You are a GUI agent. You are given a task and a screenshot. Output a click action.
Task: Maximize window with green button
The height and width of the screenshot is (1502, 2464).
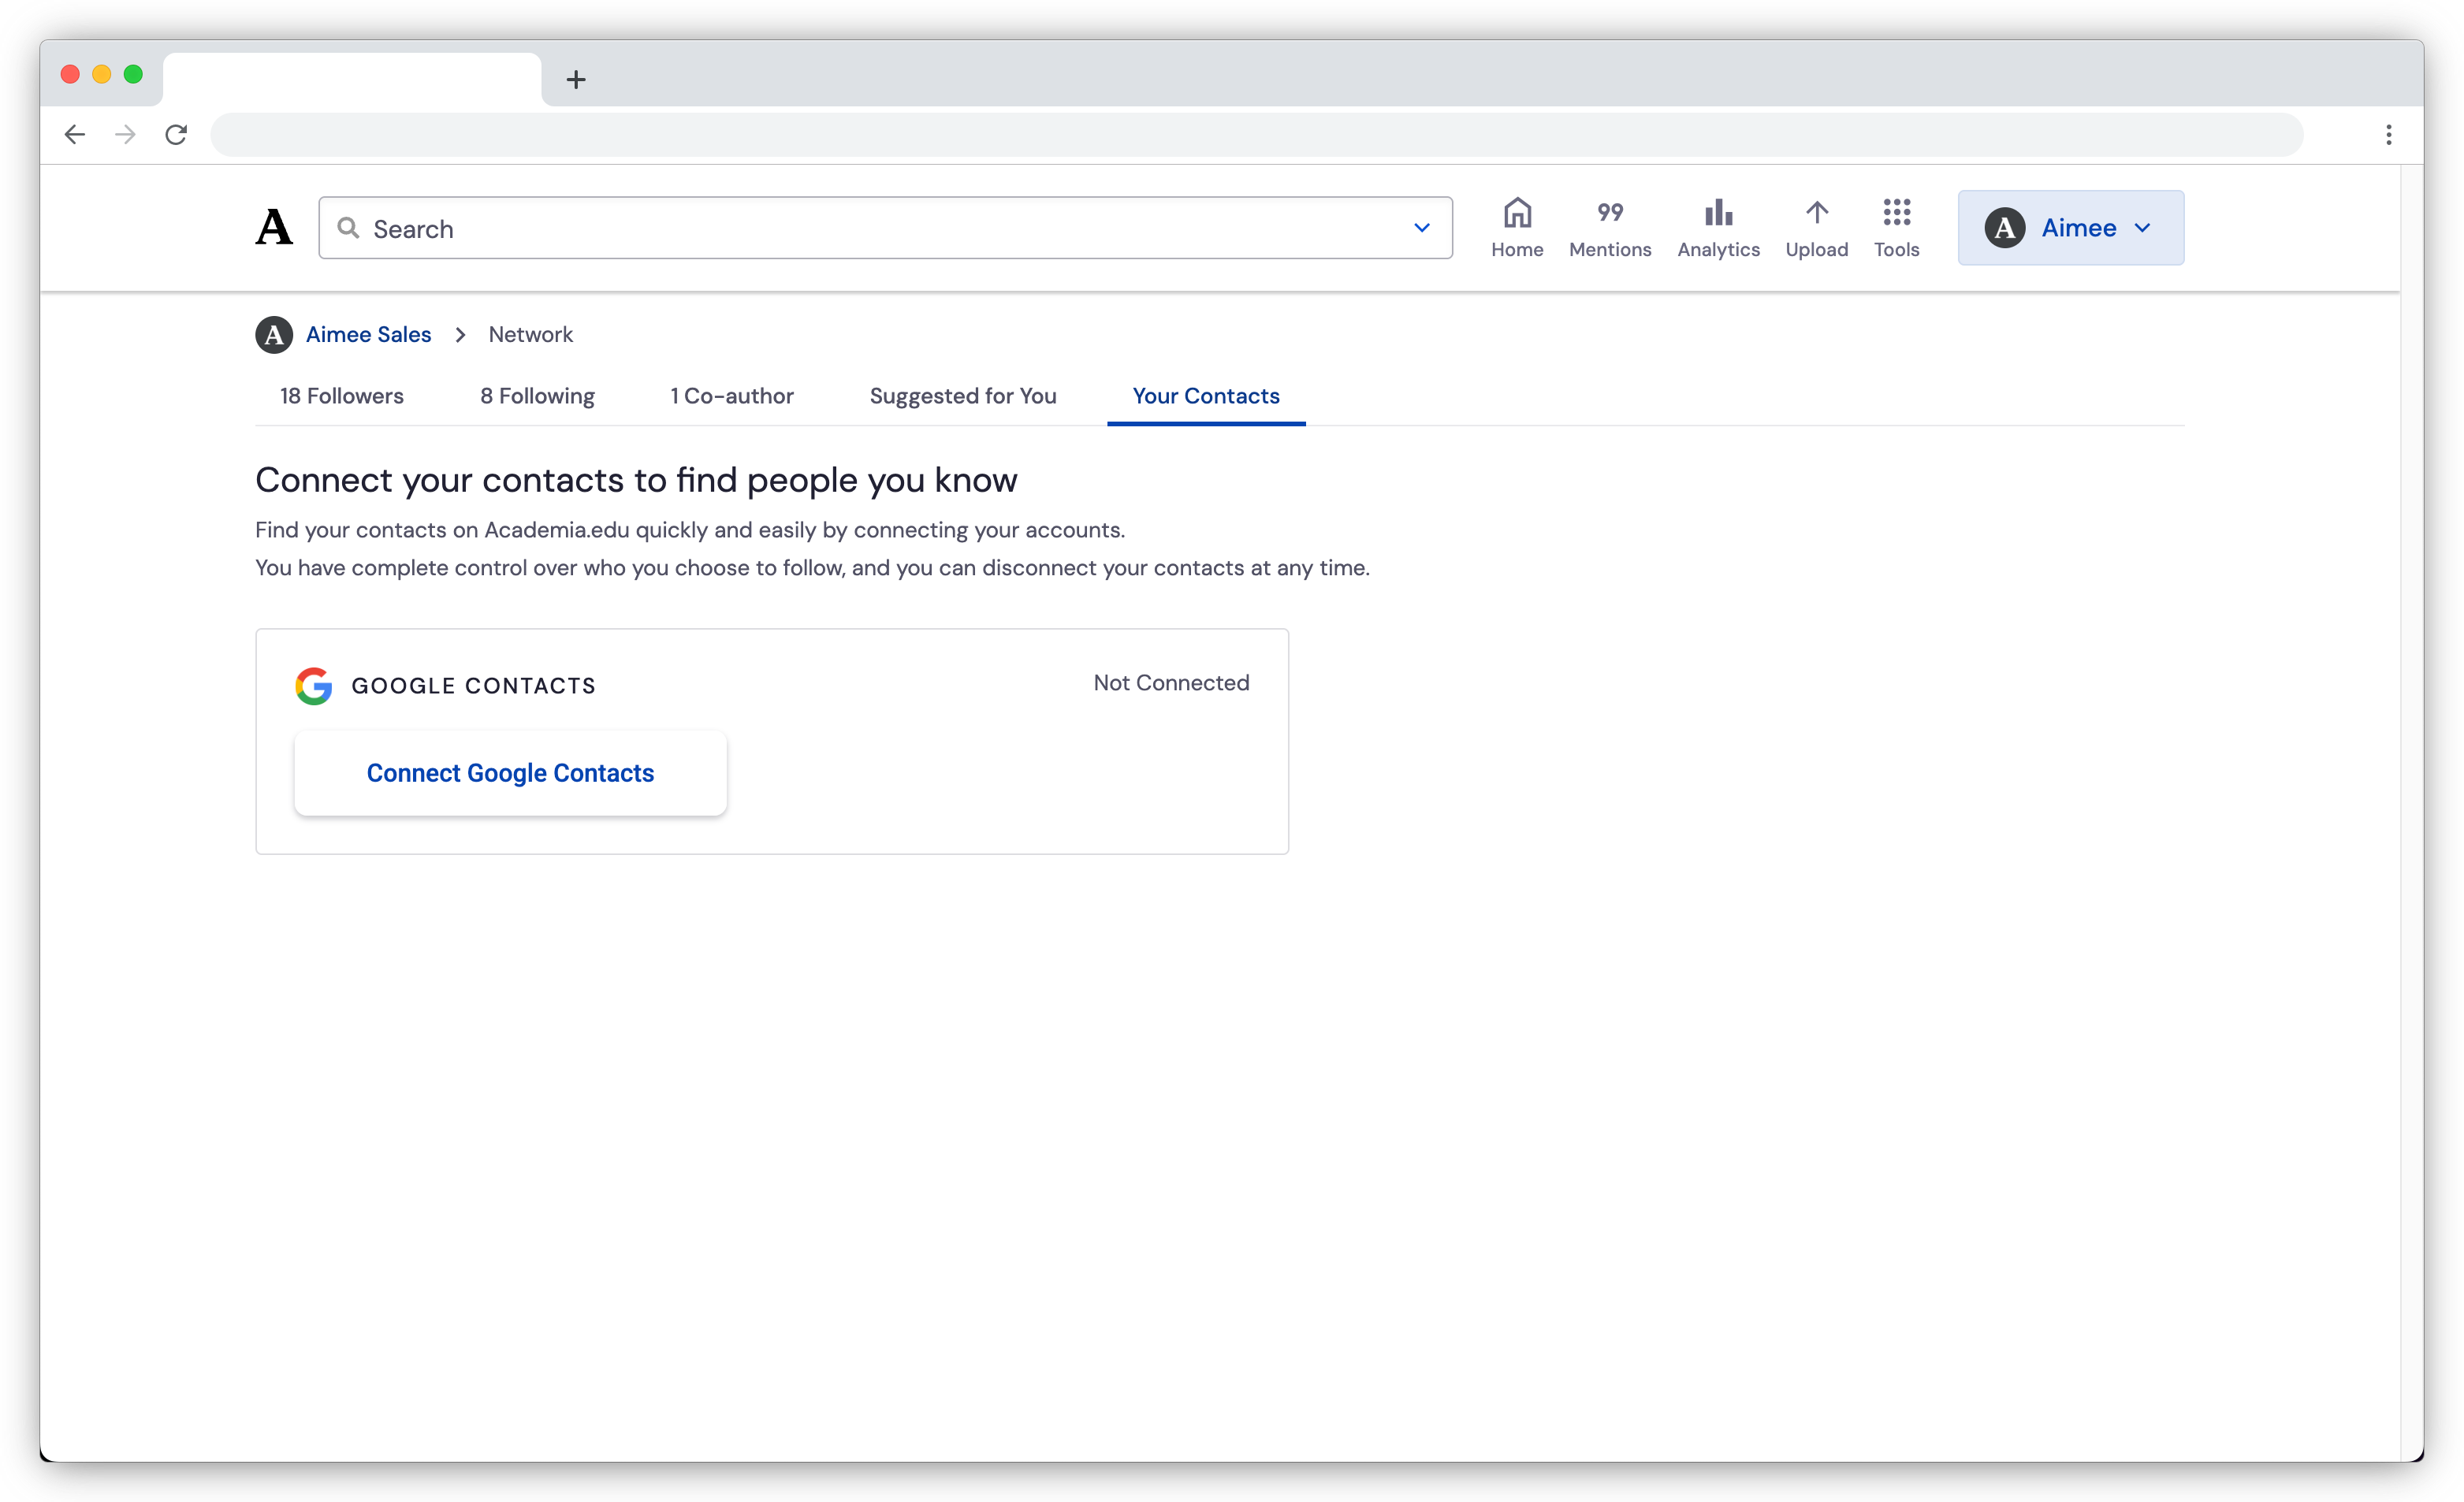(x=133, y=74)
